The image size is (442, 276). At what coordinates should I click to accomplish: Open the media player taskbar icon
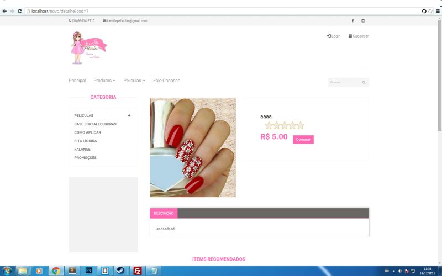pos(39,271)
